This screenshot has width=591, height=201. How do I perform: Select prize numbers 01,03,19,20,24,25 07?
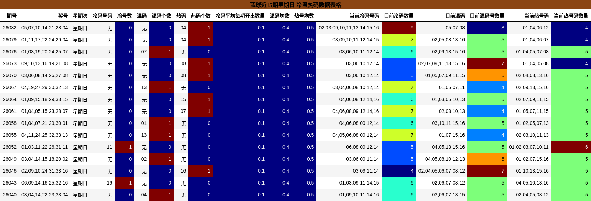(45, 52)
